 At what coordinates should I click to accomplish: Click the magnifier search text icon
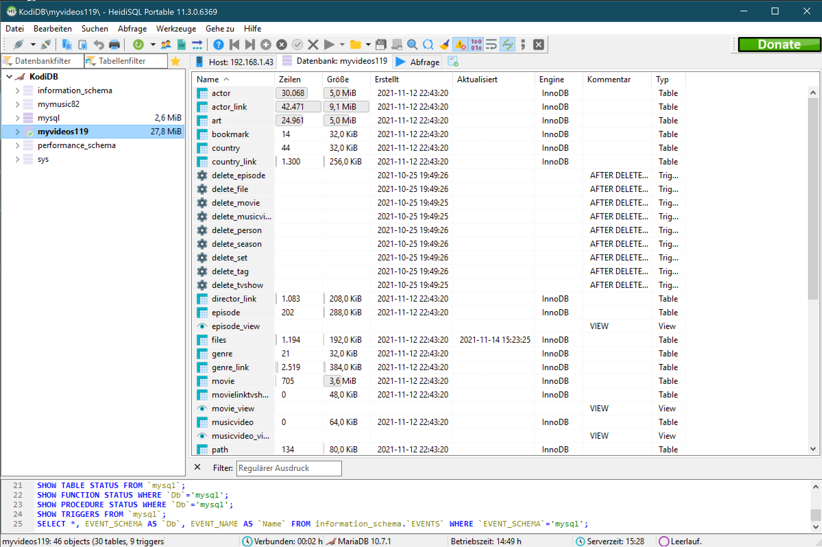point(412,45)
